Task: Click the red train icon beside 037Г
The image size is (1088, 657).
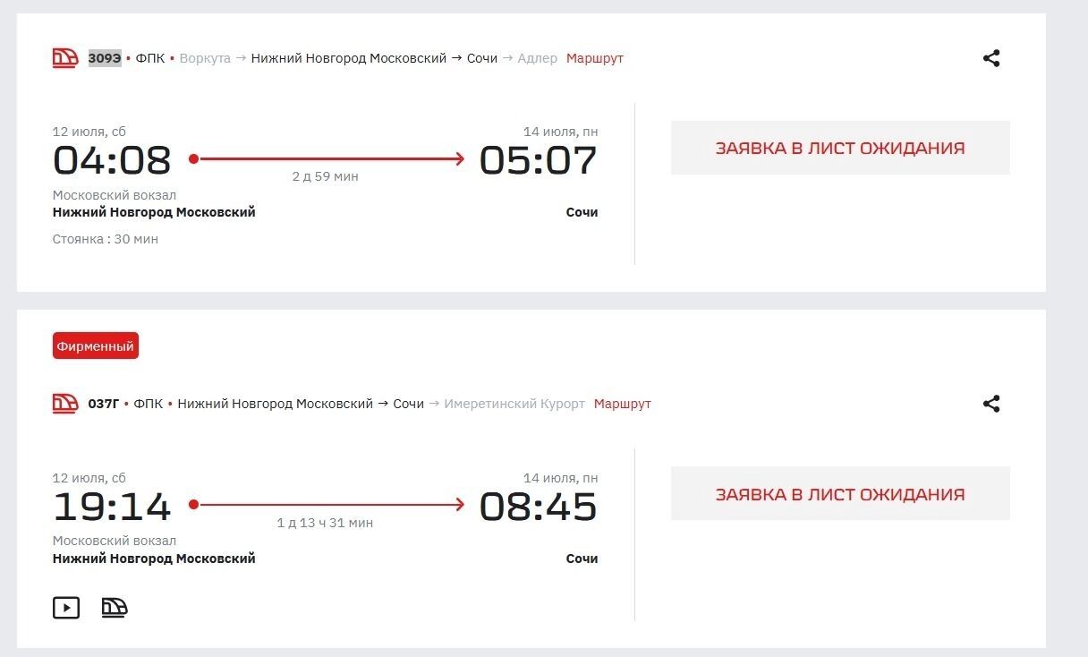Action: (x=65, y=404)
